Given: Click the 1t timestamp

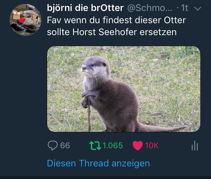Looking at the screenshot, I should pos(184,8).
